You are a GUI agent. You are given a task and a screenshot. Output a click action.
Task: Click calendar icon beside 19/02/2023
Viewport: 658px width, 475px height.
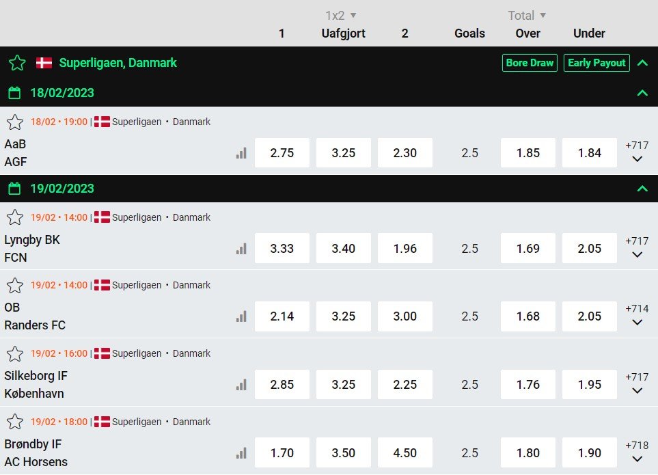[16, 189]
